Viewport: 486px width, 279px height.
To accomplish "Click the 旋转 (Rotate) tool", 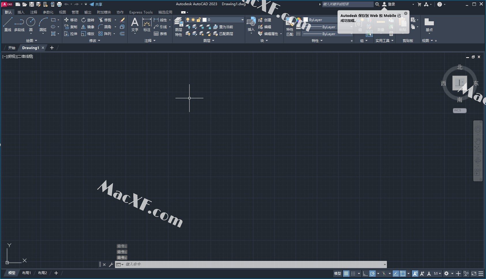I will click(88, 20).
